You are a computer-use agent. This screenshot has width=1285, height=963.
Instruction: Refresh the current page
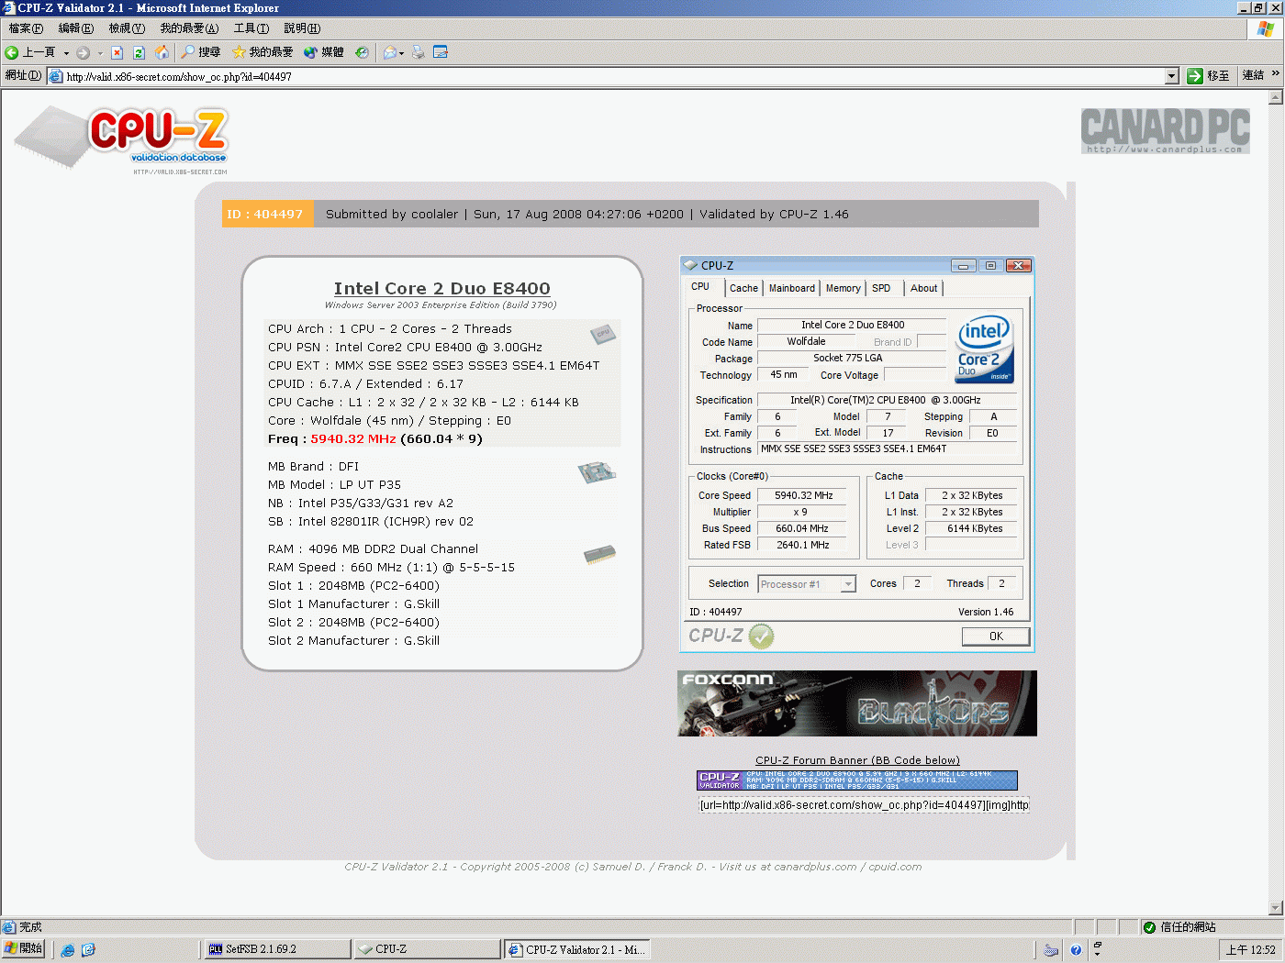pyautogui.click(x=139, y=52)
